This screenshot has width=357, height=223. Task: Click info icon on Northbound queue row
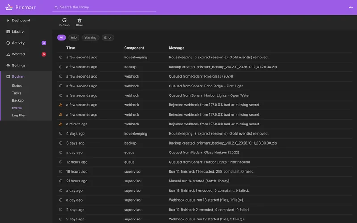tap(61, 162)
